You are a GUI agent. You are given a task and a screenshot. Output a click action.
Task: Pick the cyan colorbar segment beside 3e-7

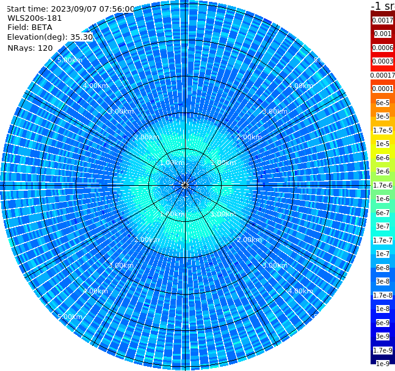[383, 226]
